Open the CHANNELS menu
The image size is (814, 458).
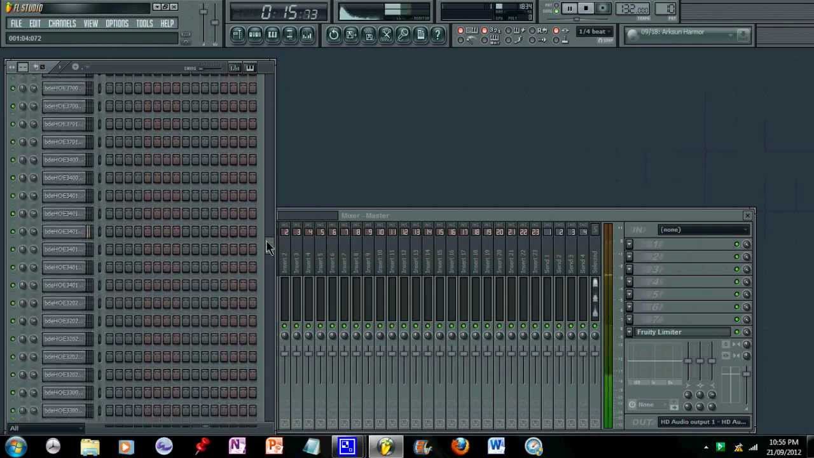pos(62,24)
